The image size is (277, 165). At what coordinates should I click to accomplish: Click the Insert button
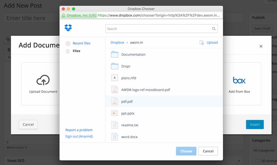(255, 124)
